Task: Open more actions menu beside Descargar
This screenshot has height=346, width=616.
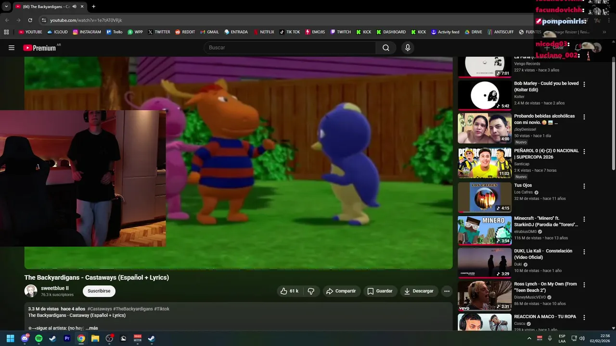Action: pos(447,291)
